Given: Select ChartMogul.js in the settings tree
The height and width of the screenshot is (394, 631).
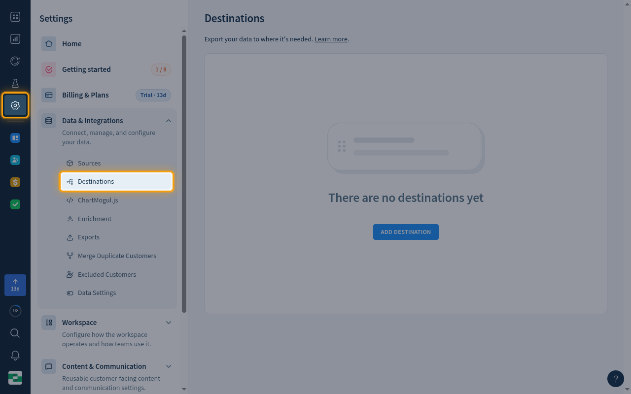Looking at the screenshot, I should pos(117,200).
